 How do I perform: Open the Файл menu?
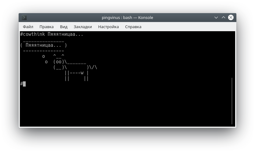(x=28, y=27)
